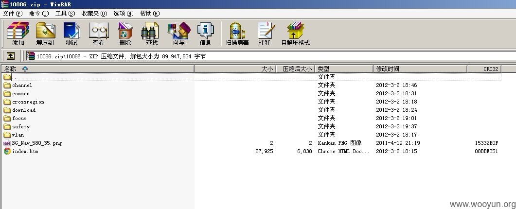
Task: Select the common folder name
Action: pyautogui.click(x=21, y=94)
